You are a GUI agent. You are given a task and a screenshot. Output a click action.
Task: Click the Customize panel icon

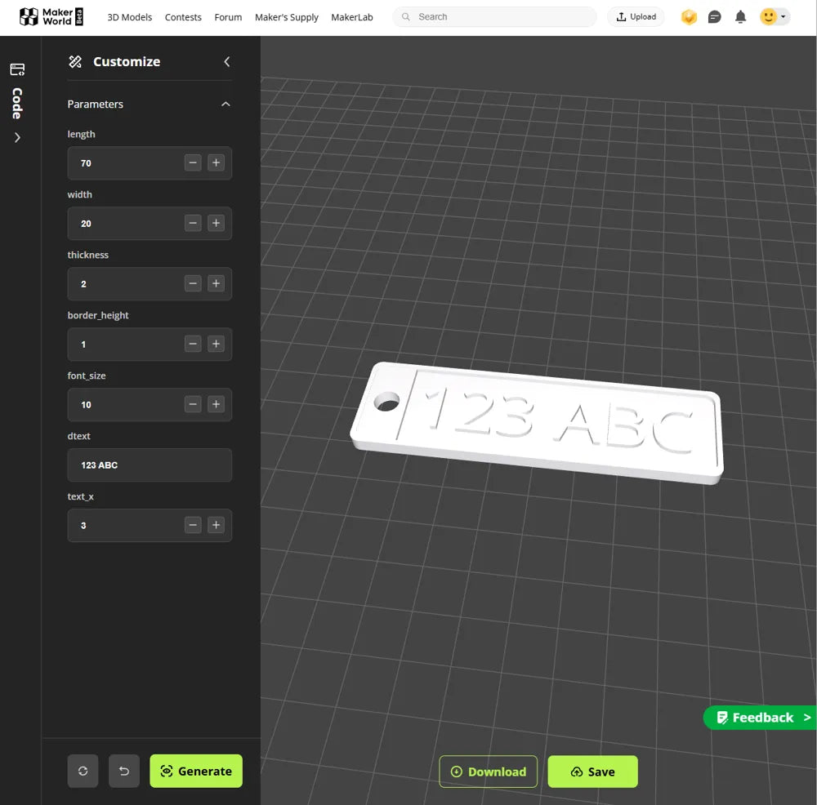[x=74, y=61]
